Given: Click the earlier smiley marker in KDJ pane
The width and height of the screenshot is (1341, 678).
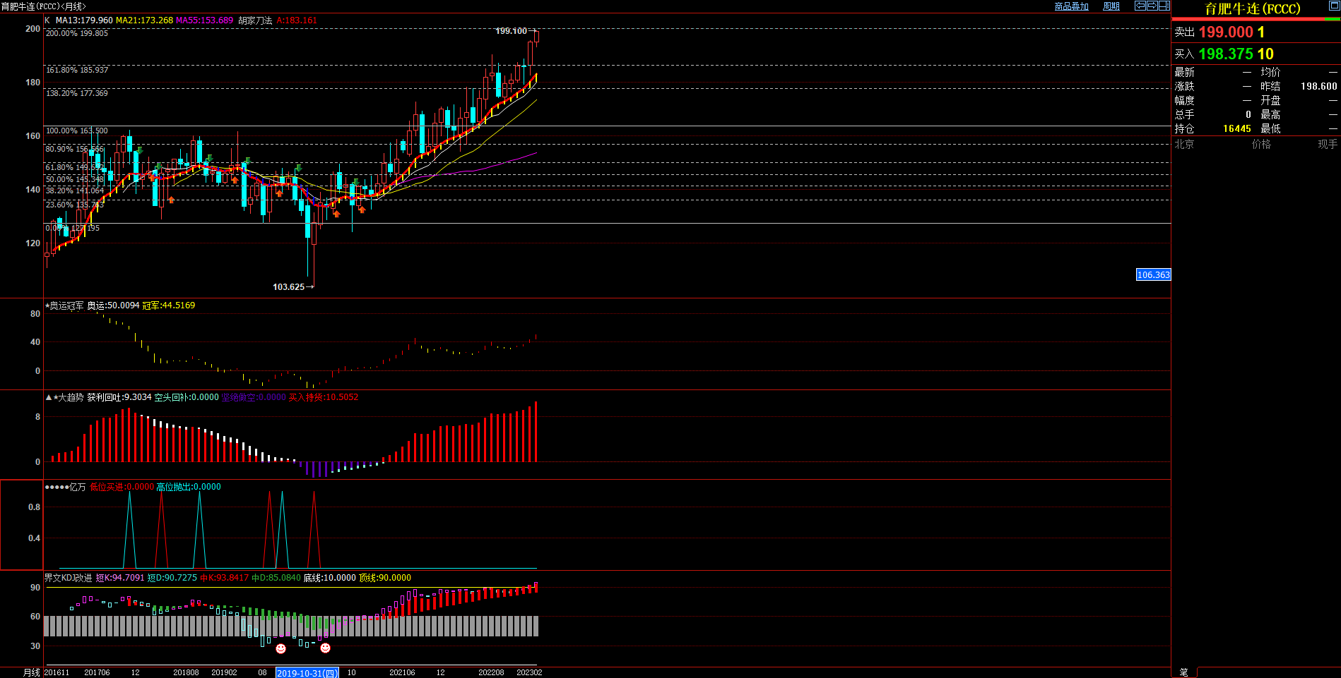Looking at the screenshot, I should tap(280, 648).
